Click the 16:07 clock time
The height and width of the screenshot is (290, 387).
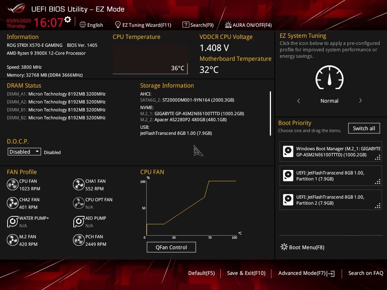pyautogui.click(x=48, y=23)
